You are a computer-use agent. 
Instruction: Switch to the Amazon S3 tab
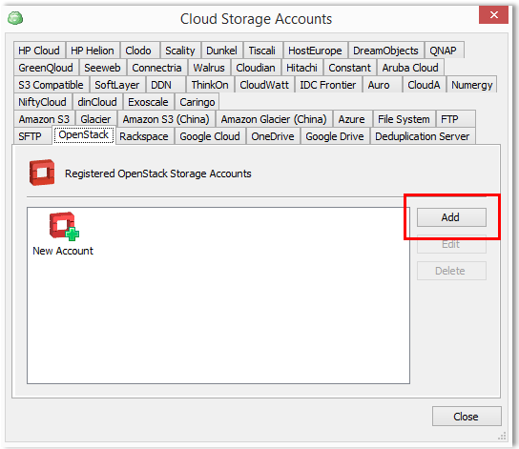(x=44, y=119)
